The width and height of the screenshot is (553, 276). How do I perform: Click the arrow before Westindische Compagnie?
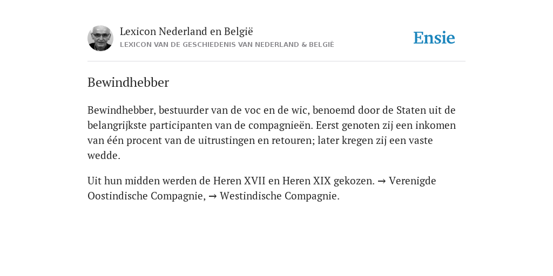click(213, 196)
